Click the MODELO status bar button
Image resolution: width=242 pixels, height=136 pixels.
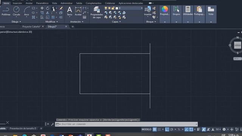click(146, 129)
